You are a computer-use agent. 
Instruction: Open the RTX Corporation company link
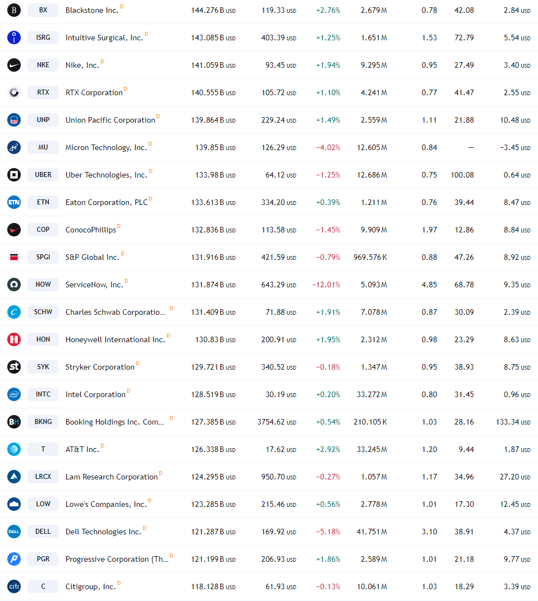point(94,93)
